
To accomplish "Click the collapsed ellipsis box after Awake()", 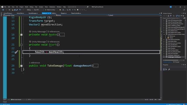I will 62,35.
